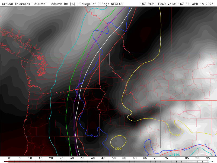Viewport: 217px width, 163px height.
Task: Click the 85 tick label on the color scale
Action: point(187,158)
